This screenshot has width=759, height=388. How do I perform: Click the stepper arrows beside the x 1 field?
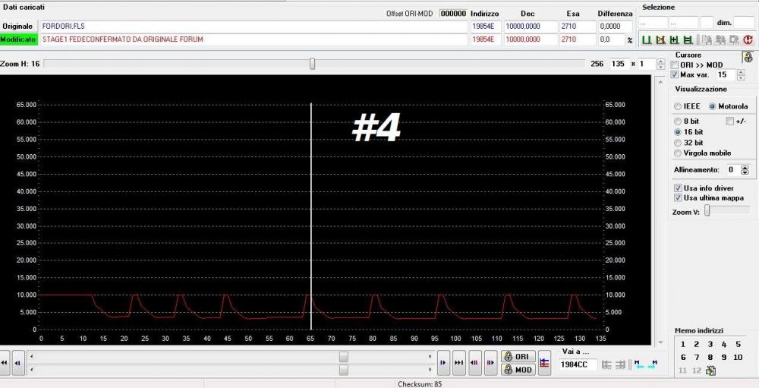[x=661, y=64]
